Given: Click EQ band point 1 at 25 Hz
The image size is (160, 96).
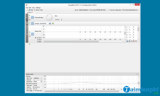Looking at the screenshot, I should [x=80, y=32].
